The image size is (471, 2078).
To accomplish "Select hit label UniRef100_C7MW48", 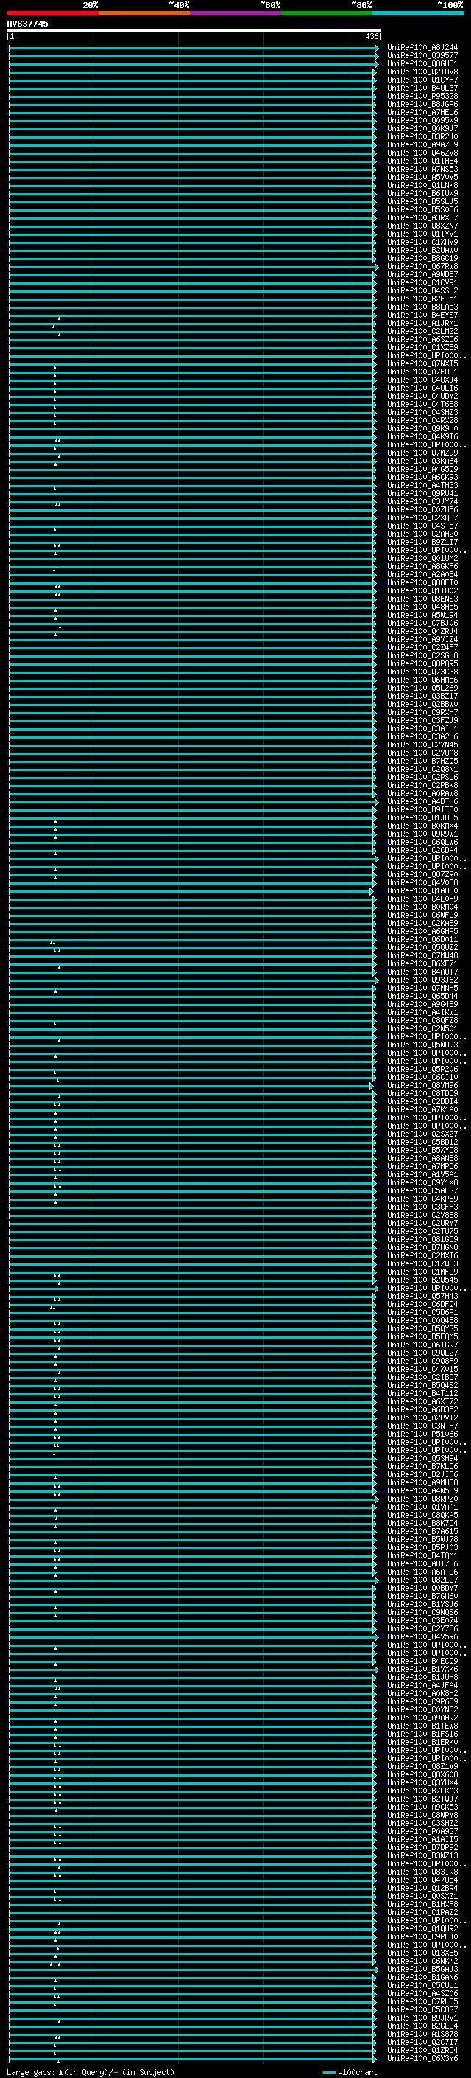I will (422, 955).
